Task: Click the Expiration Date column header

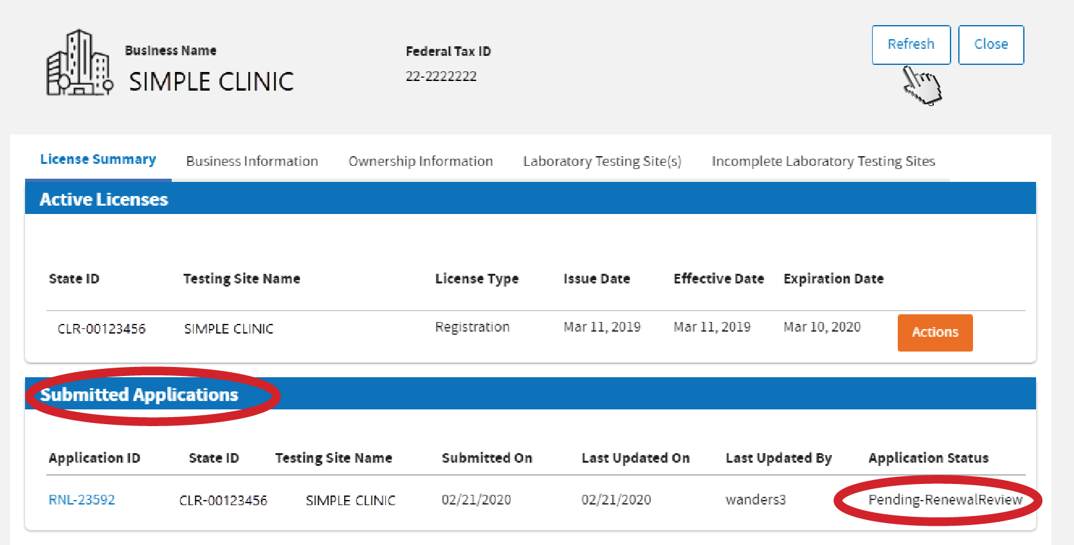Action: (833, 279)
